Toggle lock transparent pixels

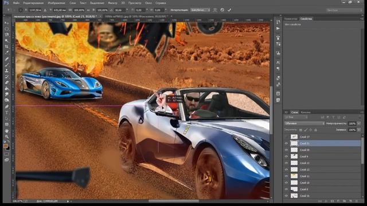tap(300, 130)
